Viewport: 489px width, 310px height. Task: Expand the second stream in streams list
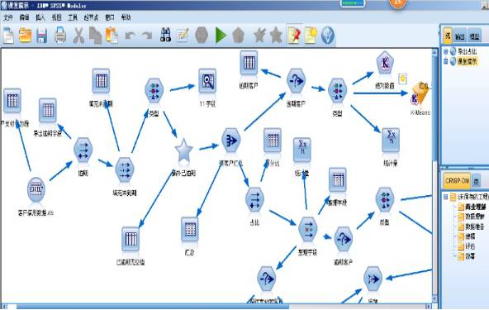446,61
